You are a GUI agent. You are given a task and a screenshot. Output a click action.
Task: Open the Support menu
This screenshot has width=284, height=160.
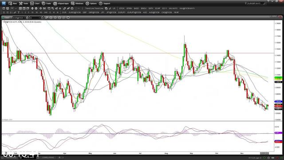(105, 4)
